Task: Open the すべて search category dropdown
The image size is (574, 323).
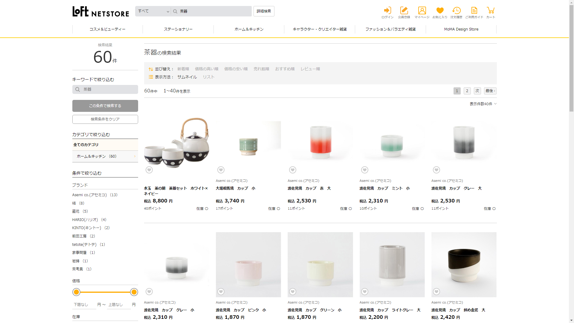Action: click(153, 11)
